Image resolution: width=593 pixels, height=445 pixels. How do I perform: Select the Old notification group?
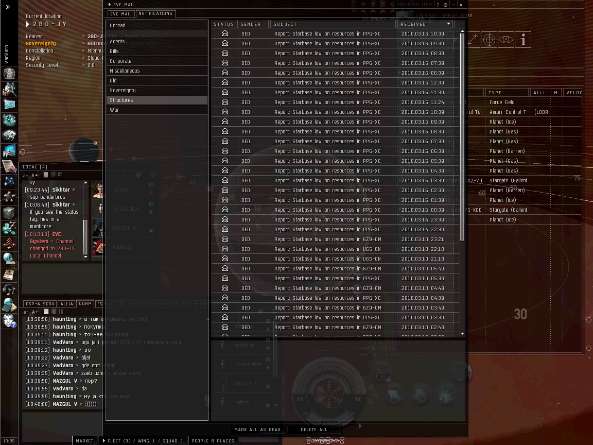156,80
